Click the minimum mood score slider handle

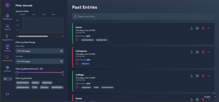17,73
